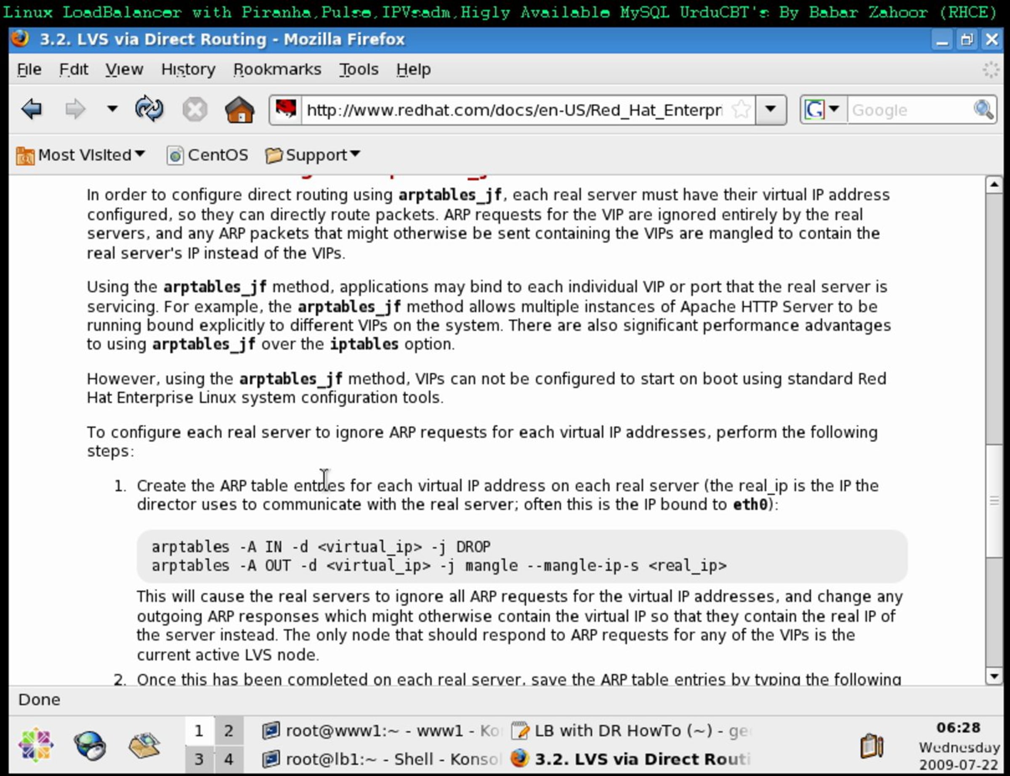Click the scrollbar down arrow

[994, 677]
